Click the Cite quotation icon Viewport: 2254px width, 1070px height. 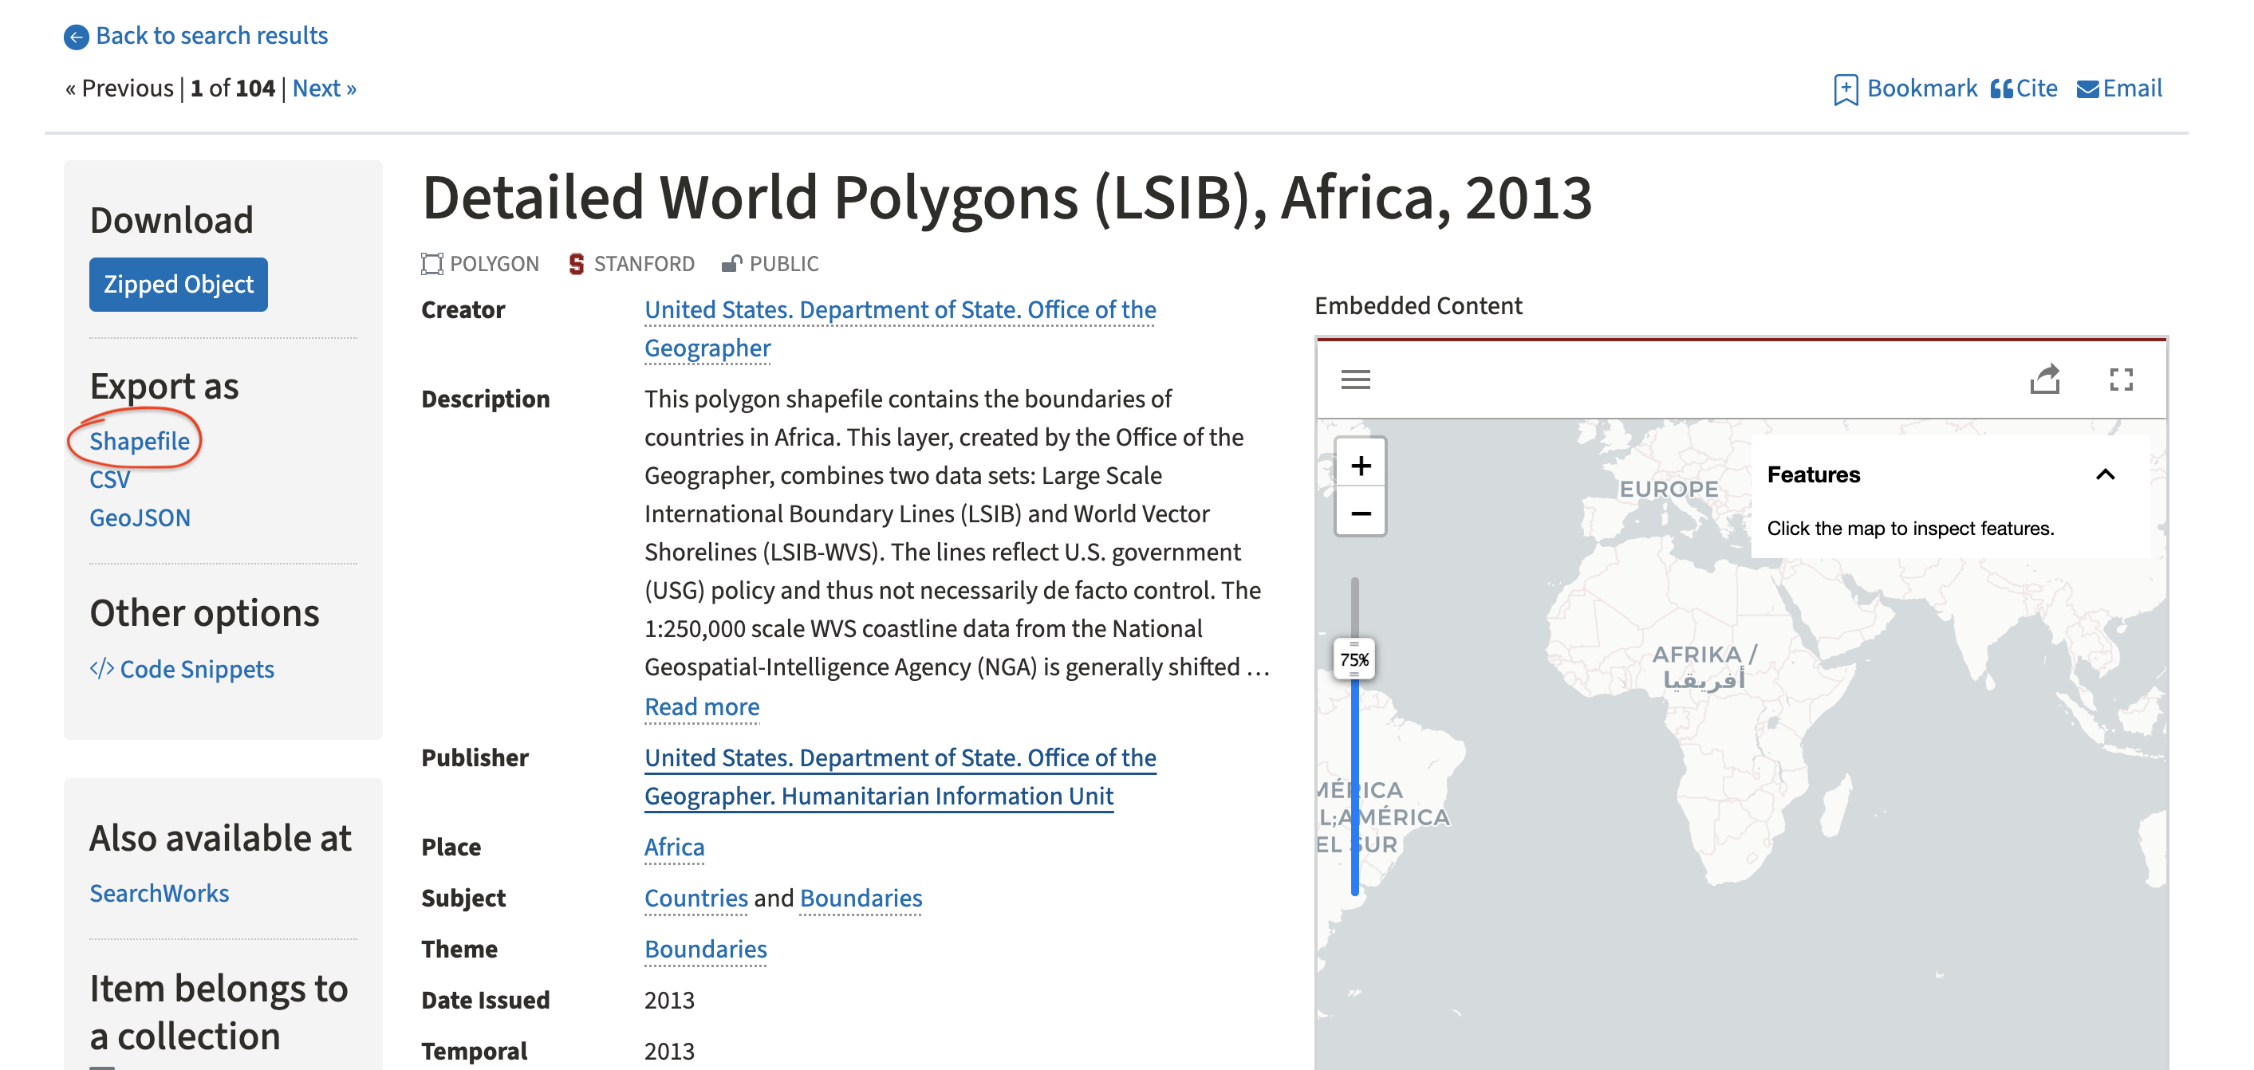tap(2000, 89)
